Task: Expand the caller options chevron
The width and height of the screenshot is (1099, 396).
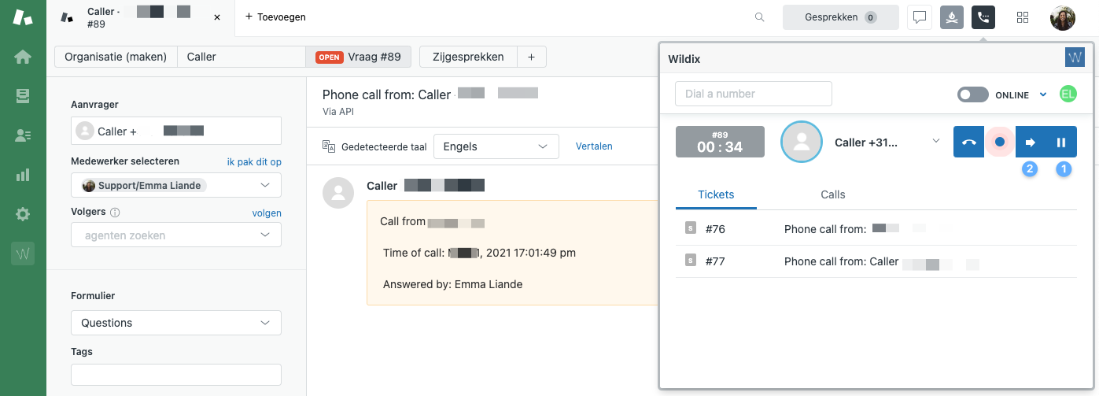Action: click(x=936, y=142)
